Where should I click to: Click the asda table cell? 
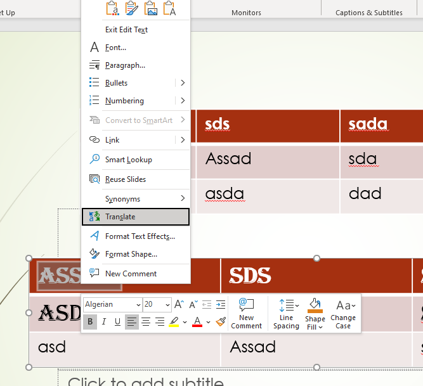(x=268, y=196)
